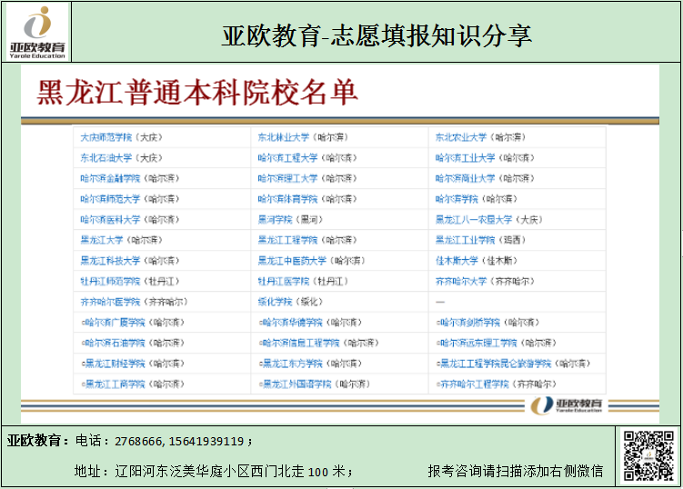Open the 黑龙江大学 link

coord(102,240)
